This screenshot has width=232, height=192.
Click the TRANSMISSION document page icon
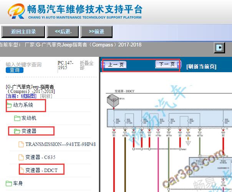(21, 144)
